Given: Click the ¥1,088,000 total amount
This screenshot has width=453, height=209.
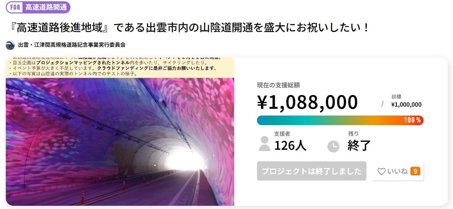Looking at the screenshot, I should click(307, 102).
